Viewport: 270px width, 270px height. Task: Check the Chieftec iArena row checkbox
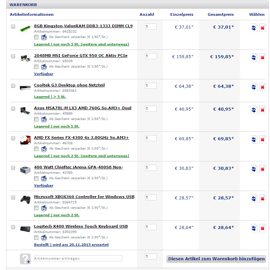pyautogui.click(x=13, y=168)
